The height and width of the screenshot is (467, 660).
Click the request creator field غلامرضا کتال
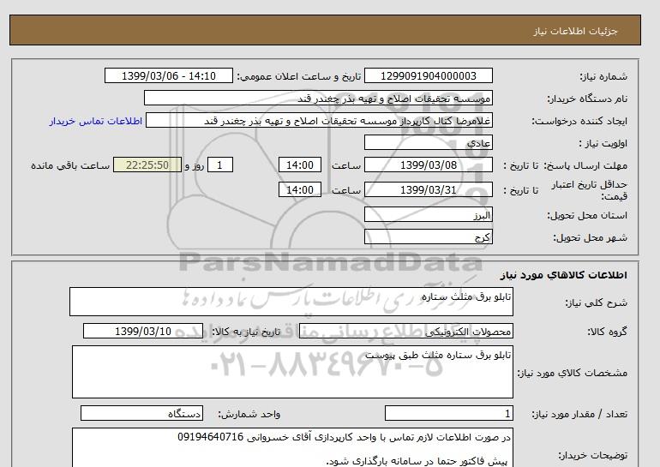319,120
